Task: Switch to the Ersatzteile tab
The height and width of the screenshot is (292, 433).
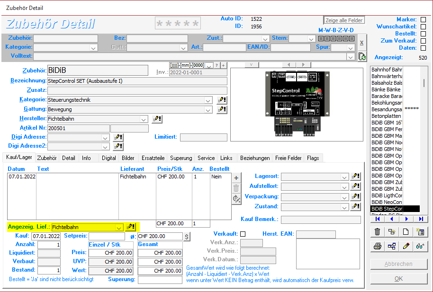Action: (x=153, y=158)
